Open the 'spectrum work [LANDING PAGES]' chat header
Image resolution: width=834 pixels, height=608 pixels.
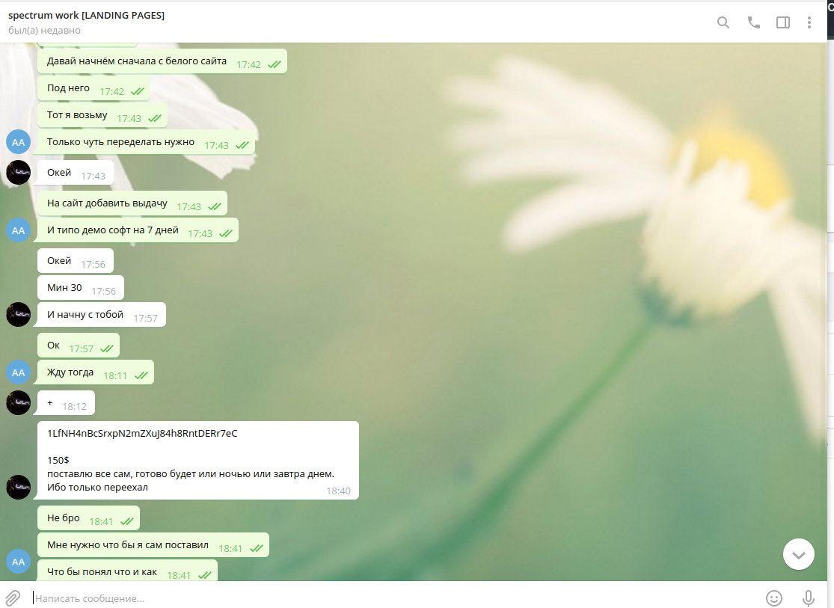pos(86,16)
